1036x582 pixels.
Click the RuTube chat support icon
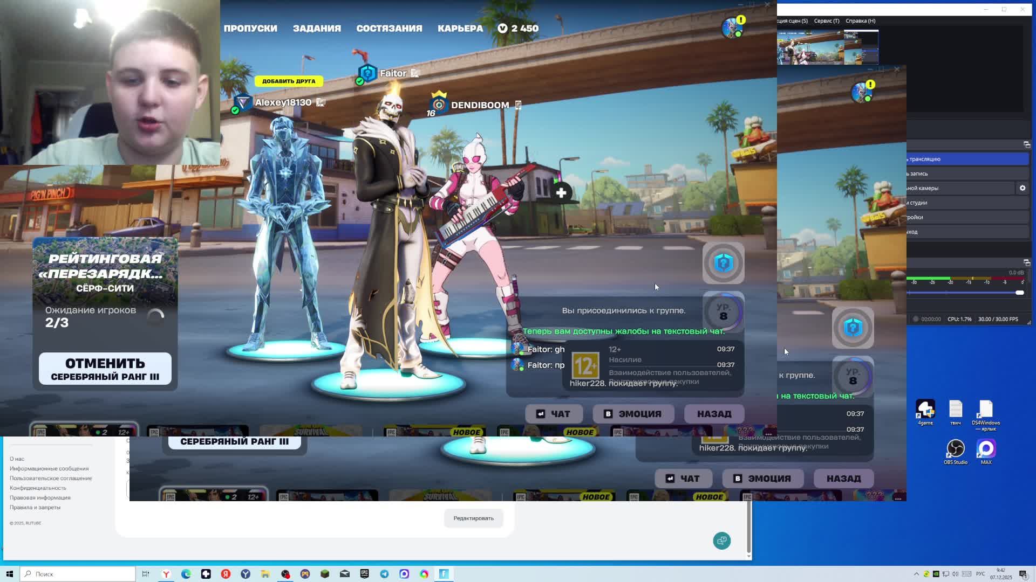tap(721, 541)
